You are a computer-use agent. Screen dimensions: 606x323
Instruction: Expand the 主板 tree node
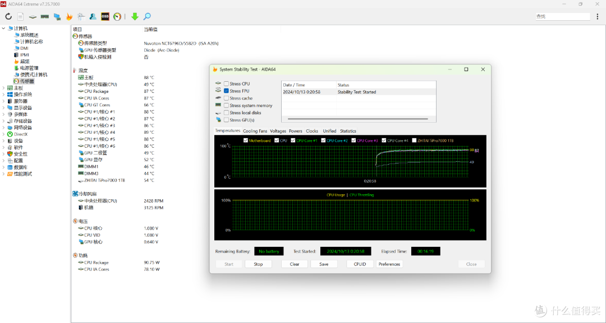pyautogui.click(x=4, y=88)
